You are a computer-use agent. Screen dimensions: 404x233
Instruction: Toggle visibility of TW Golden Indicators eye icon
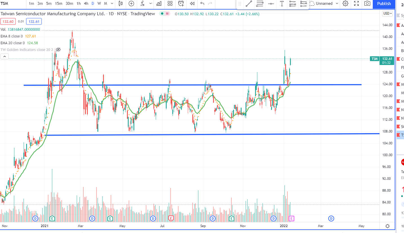pos(58,50)
